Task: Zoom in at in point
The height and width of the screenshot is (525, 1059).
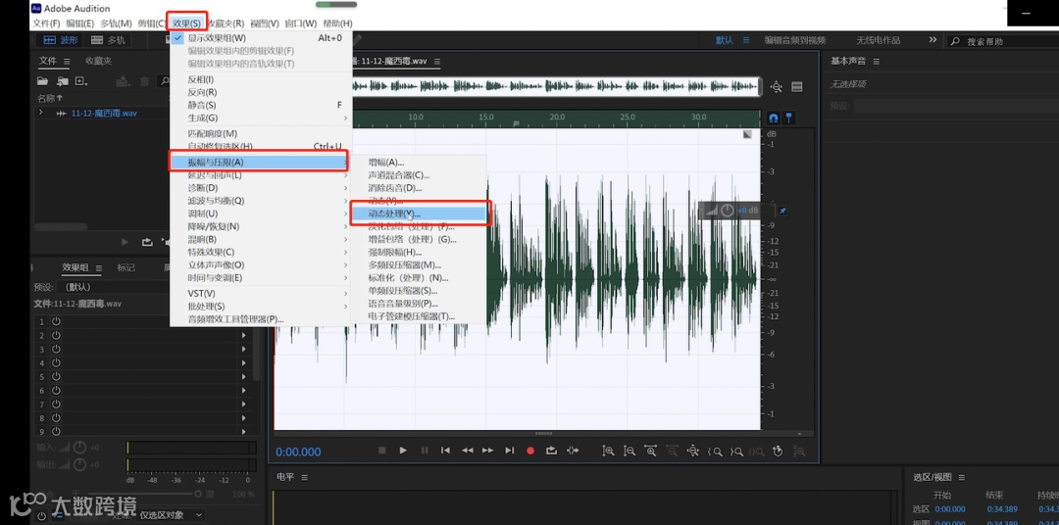Action: click(x=715, y=452)
